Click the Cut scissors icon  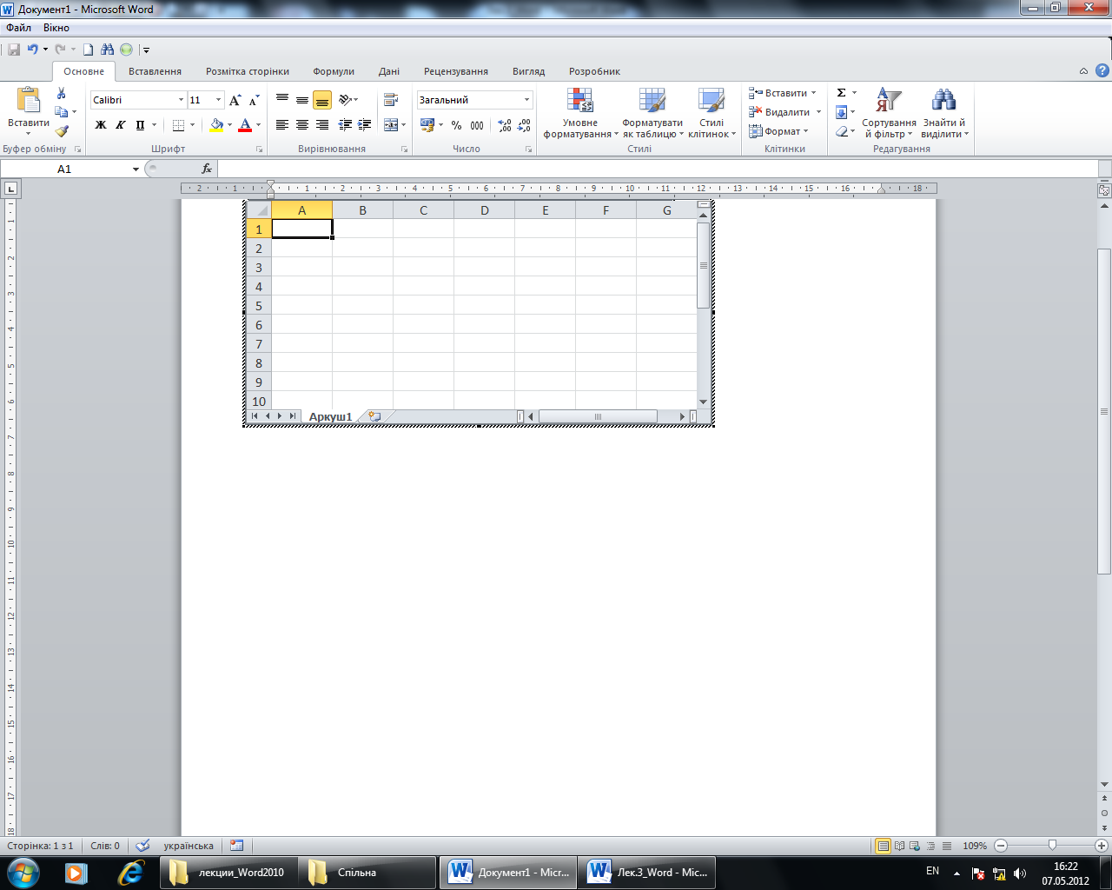[62, 93]
